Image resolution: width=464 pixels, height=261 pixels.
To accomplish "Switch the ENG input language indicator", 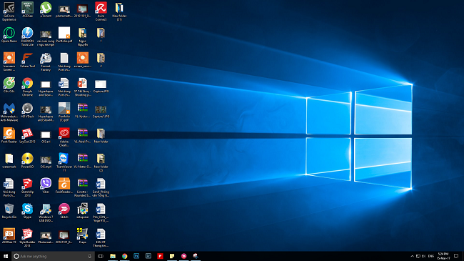I will pyautogui.click(x=431, y=256).
